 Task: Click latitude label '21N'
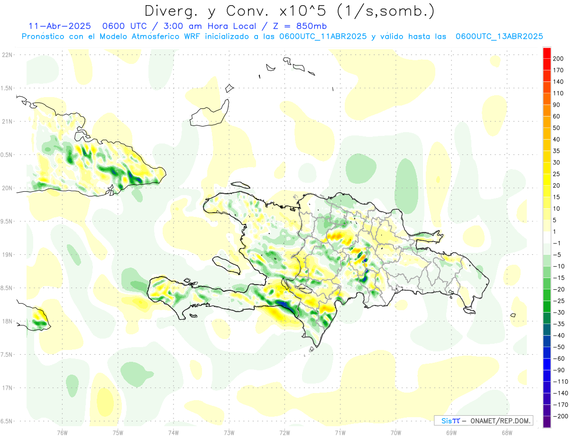click(x=7, y=121)
